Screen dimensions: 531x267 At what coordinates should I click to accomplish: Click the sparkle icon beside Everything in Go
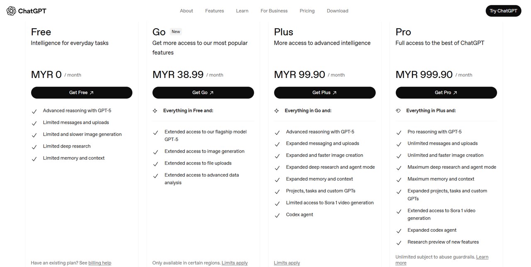pyautogui.click(x=277, y=111)
